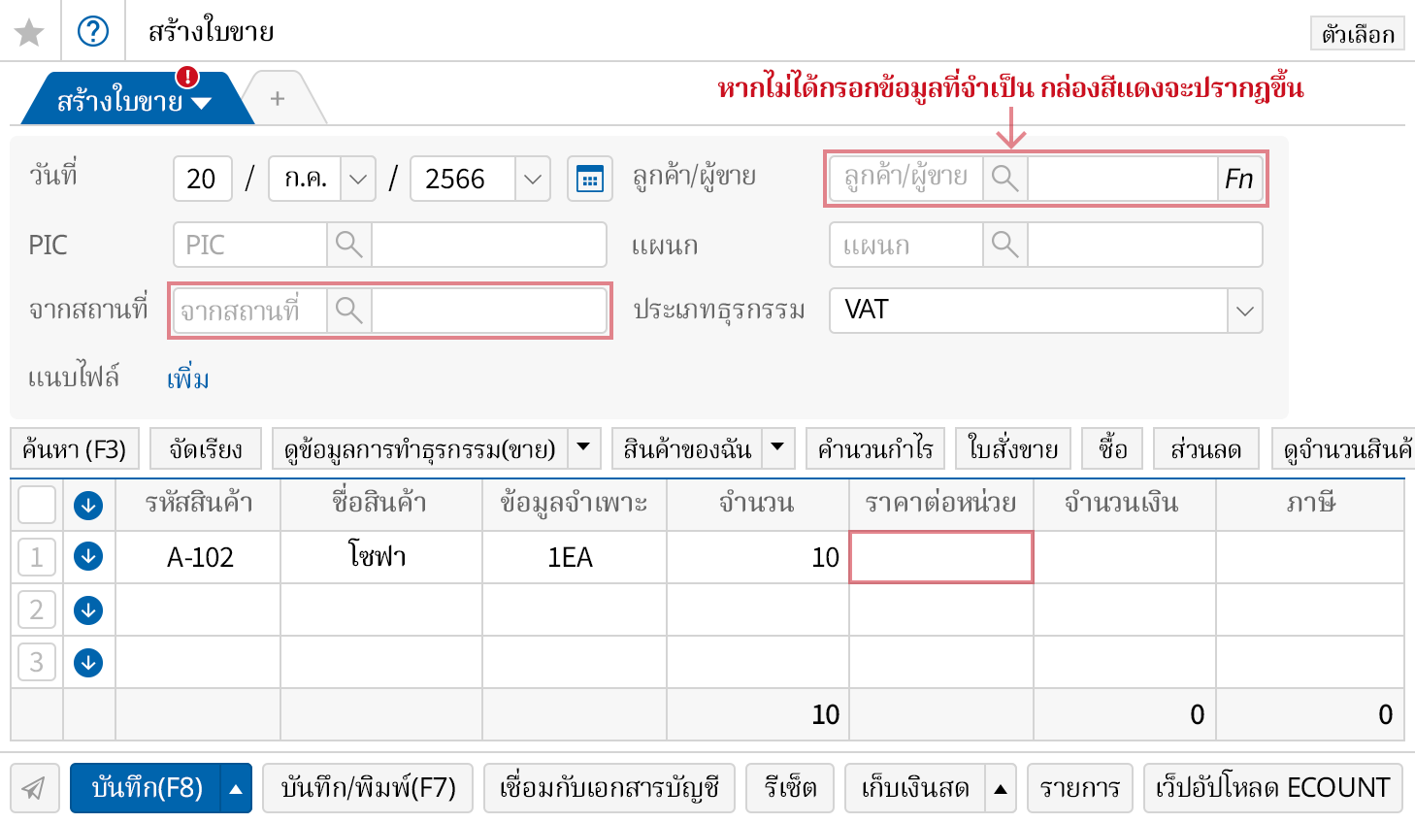This screenshot has height=823, width=1415.
Task: Click the paper plane send icon
Action: point(34,787)
